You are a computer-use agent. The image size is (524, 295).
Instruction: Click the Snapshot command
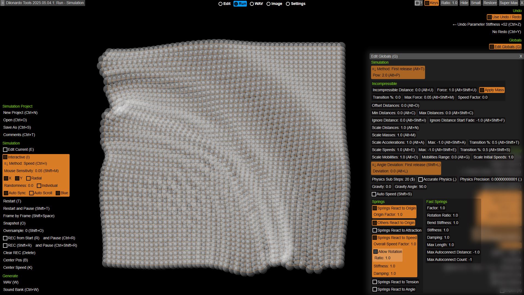point(14,223)
